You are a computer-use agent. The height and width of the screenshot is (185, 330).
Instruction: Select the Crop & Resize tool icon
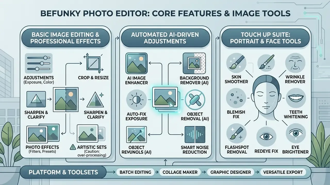coord(93,63)
